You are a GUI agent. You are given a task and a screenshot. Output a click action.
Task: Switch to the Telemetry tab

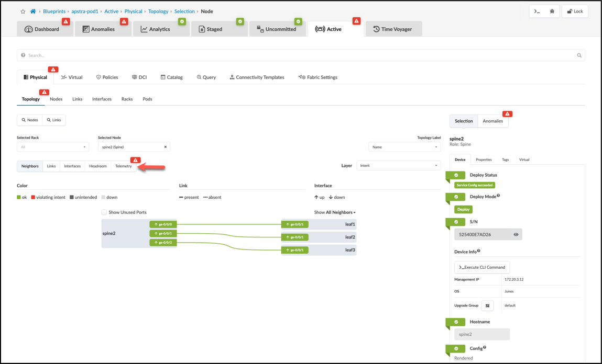tap(123, 166)
